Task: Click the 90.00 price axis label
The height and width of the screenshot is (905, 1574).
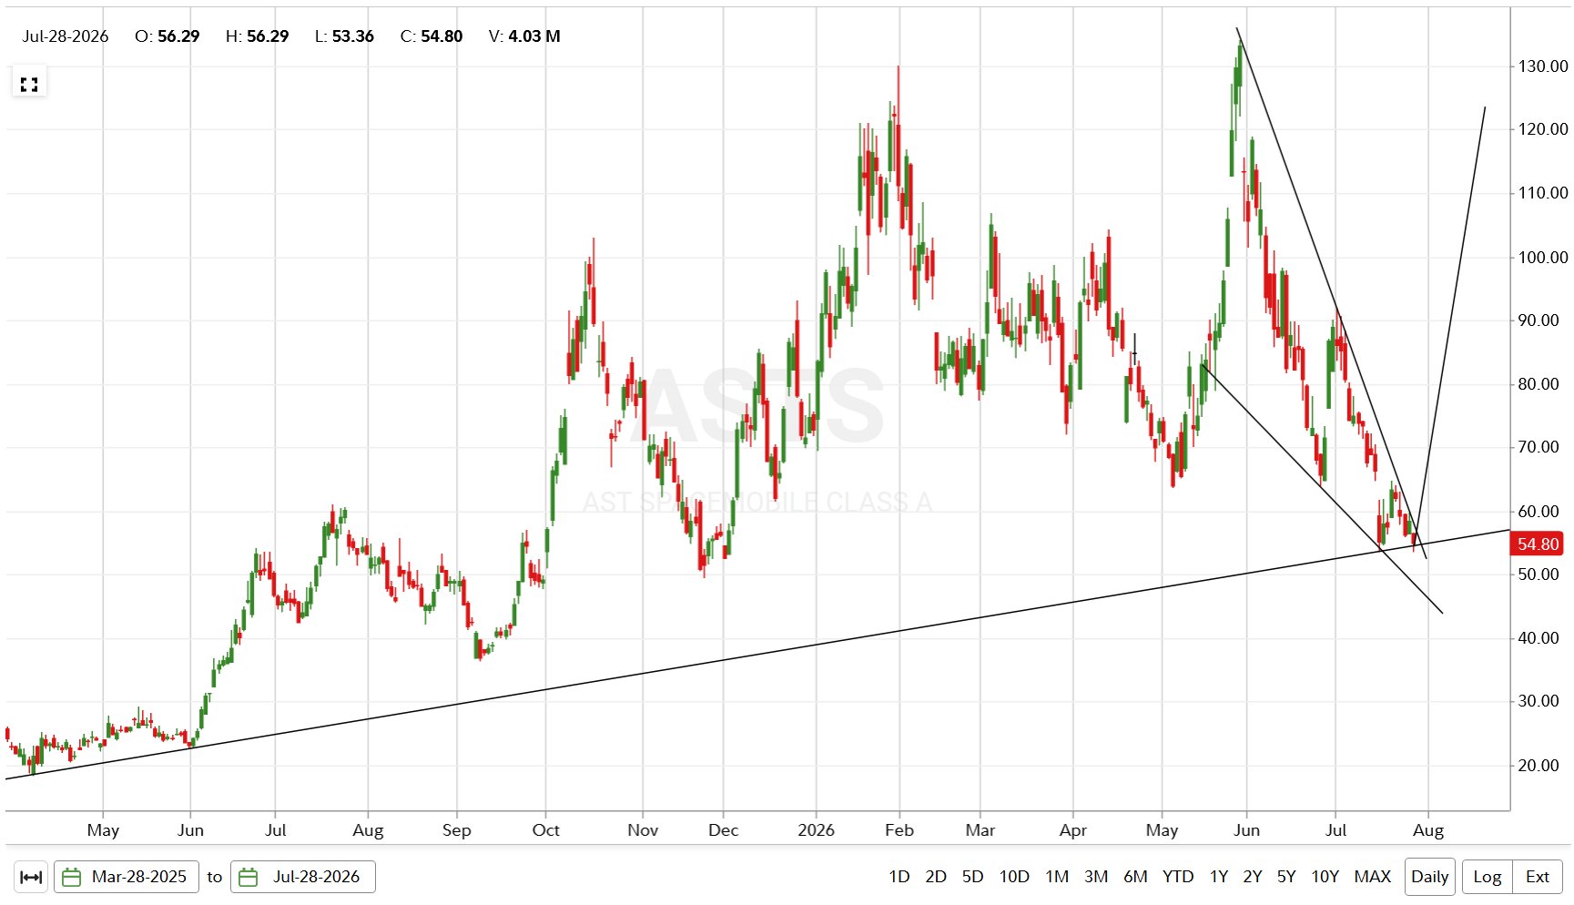Action: click(x=1538, y=320)
